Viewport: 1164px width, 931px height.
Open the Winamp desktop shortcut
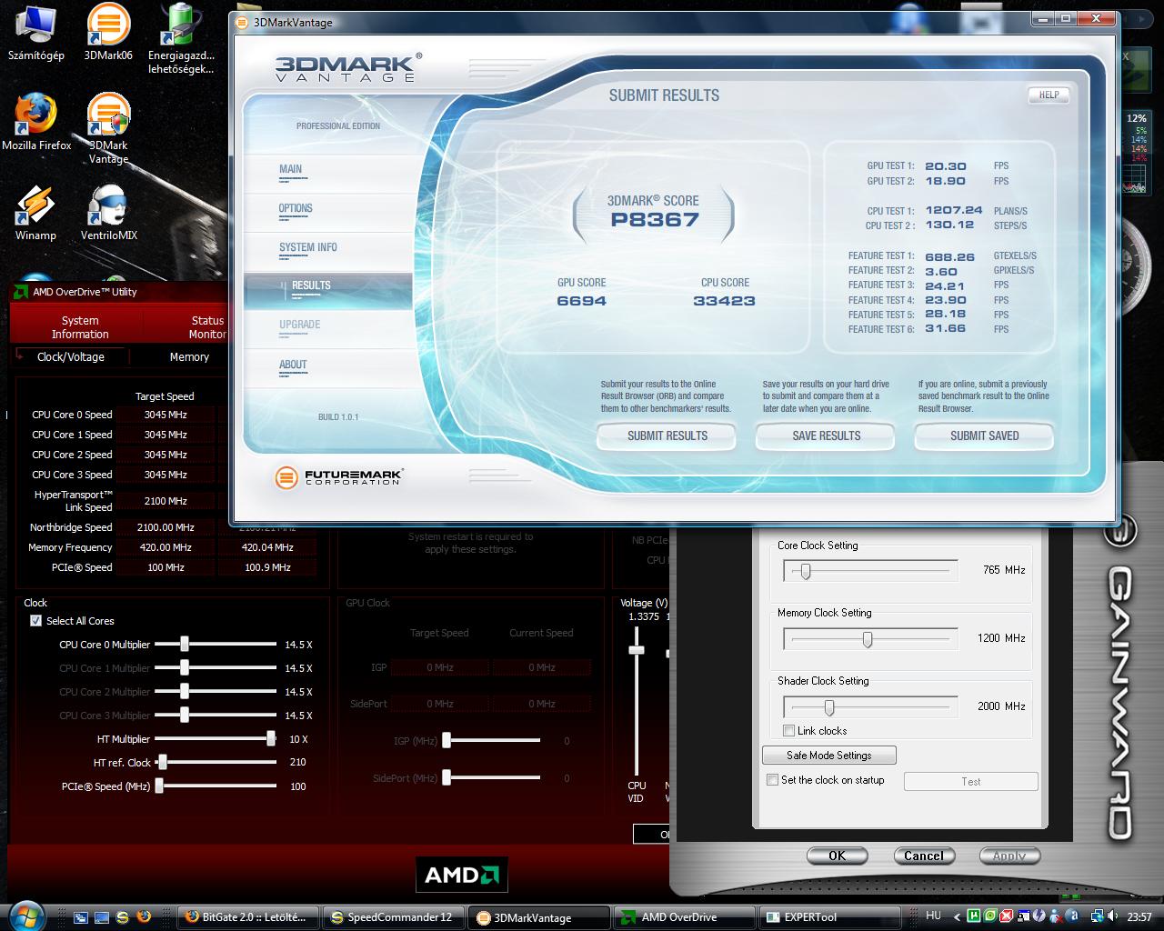[x=36, y=213]
